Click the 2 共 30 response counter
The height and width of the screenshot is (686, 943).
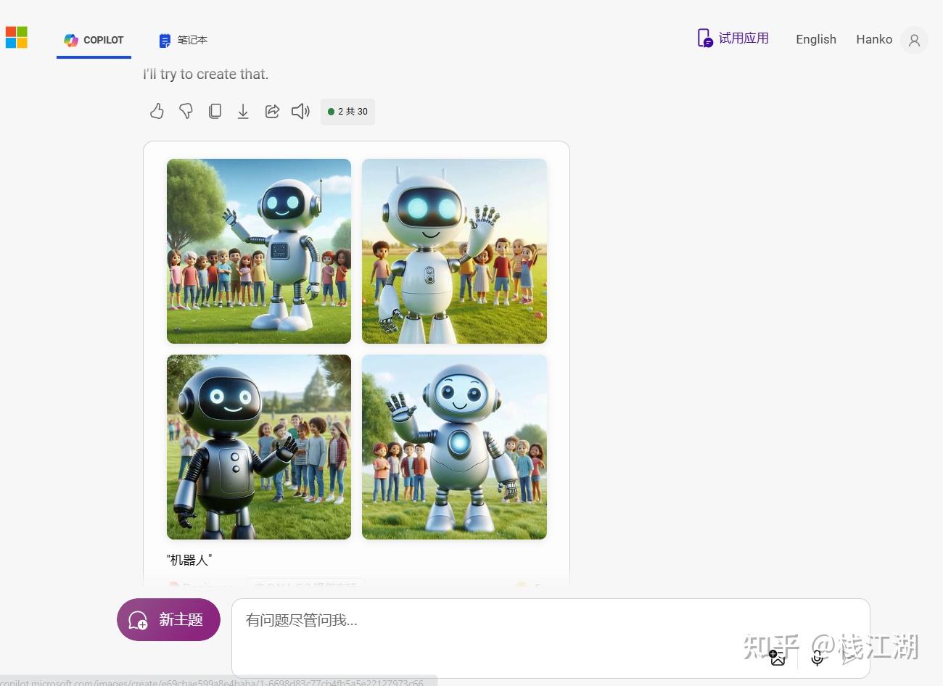coord(348,112)
